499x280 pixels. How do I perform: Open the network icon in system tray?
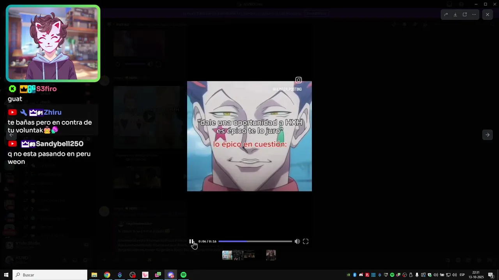click(x=448, y=275)
